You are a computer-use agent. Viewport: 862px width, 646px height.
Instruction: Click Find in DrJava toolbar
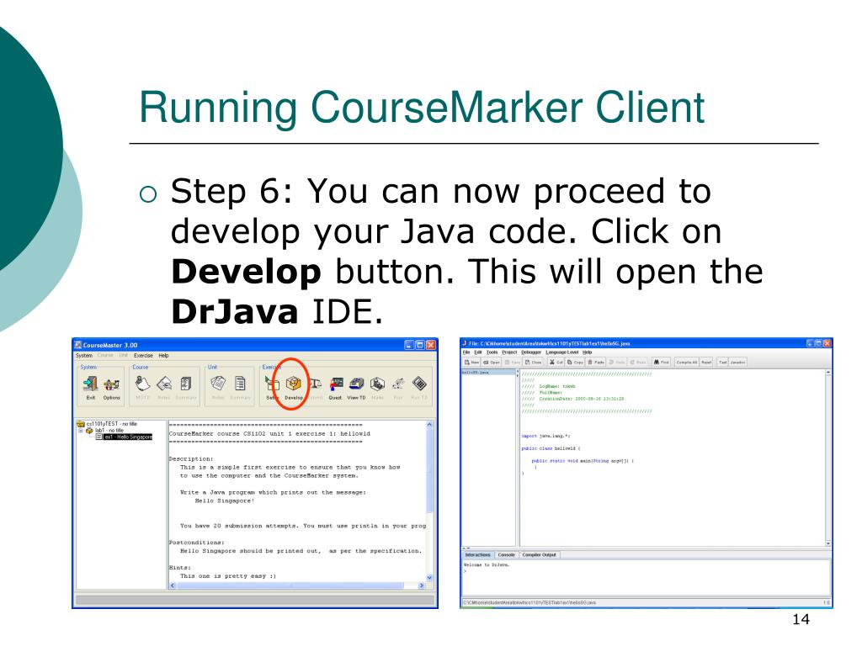tap(662, 362)
